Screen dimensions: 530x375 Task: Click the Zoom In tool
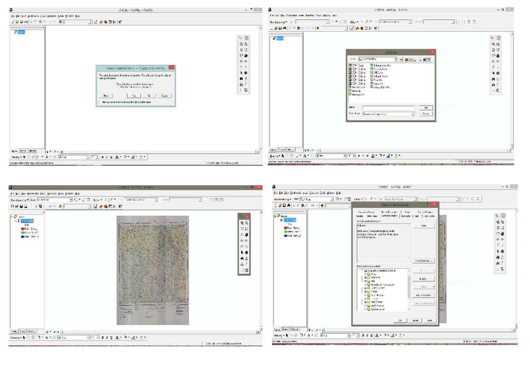(241, 45)
